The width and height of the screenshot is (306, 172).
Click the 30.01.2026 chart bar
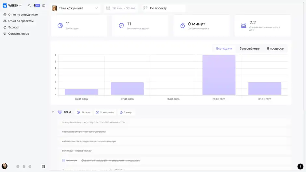pos(265,88)
